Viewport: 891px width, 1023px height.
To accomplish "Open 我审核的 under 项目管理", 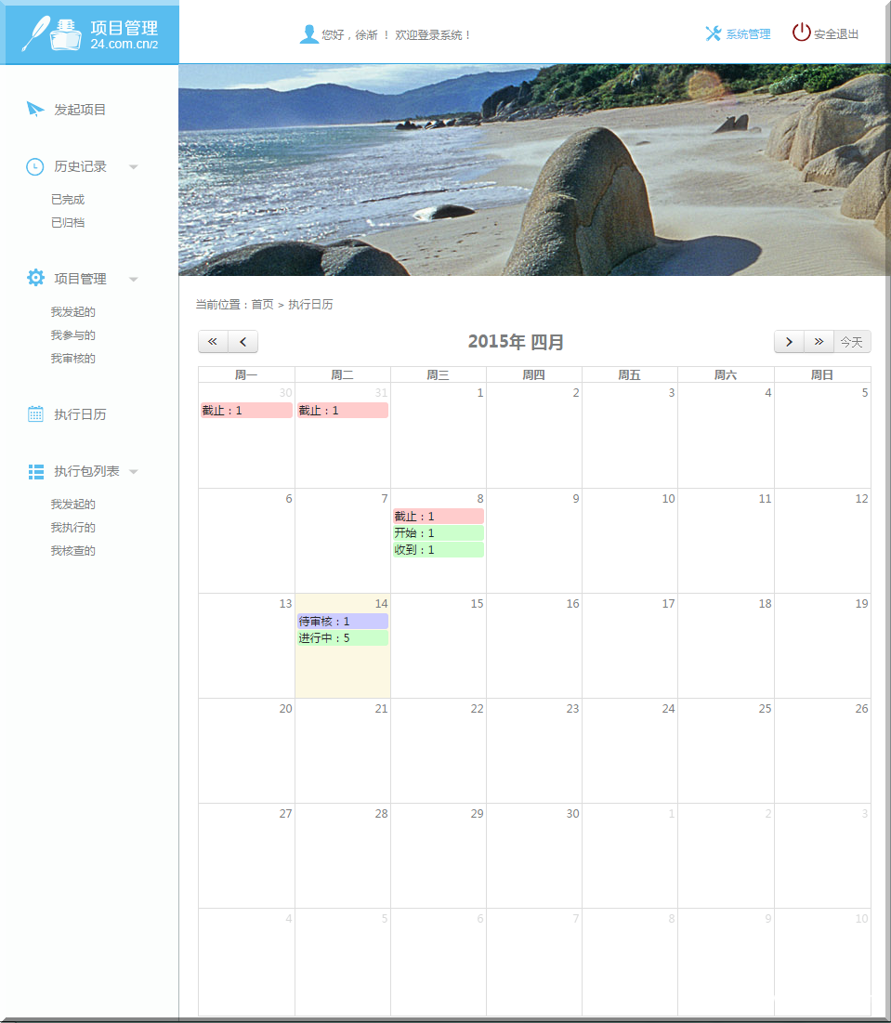I will [73, 359].
